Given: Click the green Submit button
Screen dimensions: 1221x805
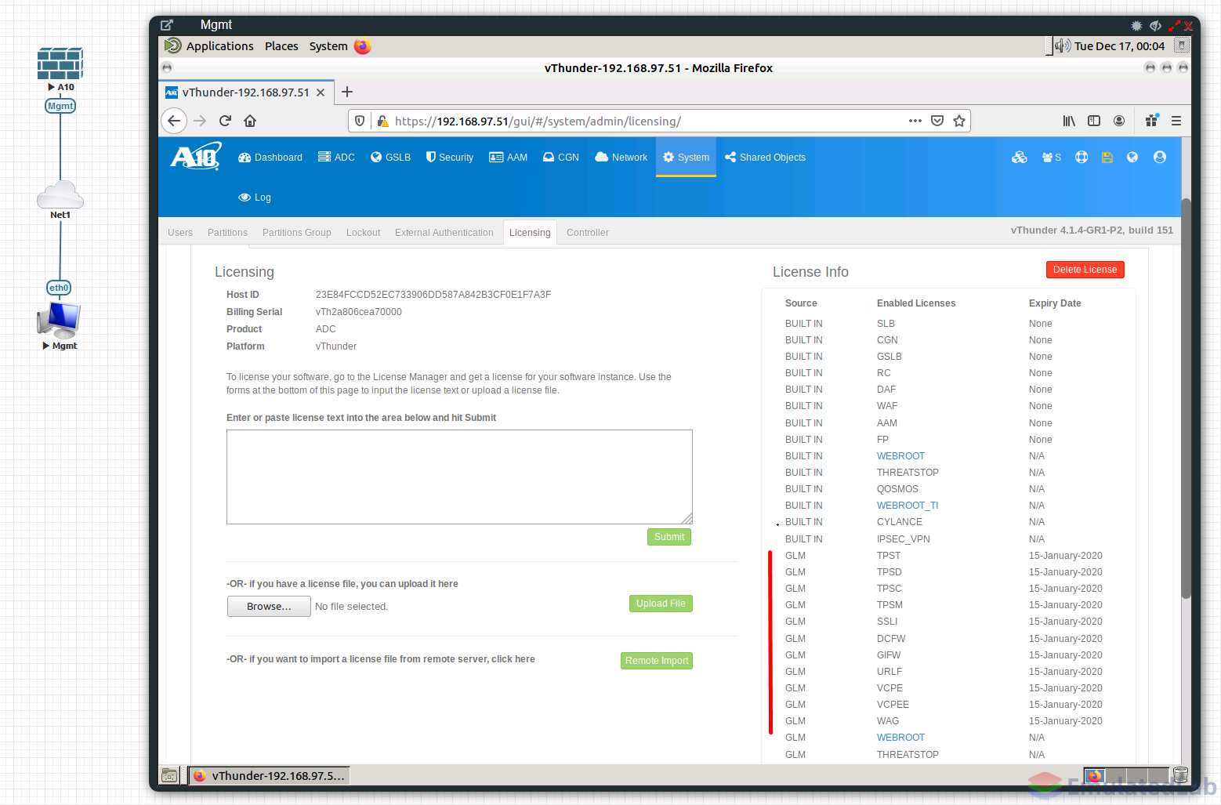Looking at the screenshot, I should coord(669,537).
